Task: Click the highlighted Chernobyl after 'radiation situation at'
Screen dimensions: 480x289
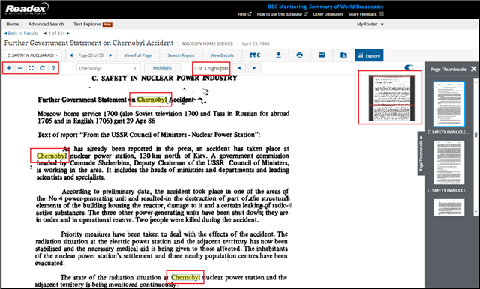Action: (x=185, y=277)
